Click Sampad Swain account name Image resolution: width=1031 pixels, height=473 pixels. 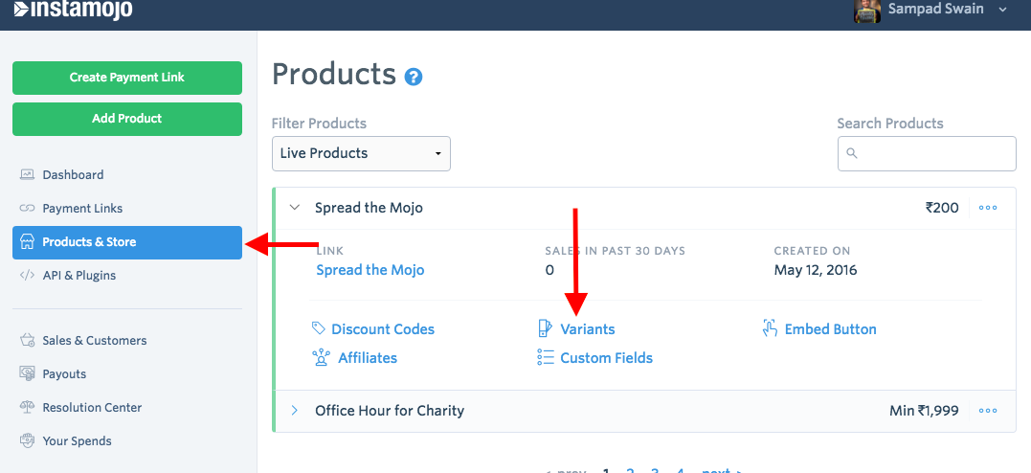pyautogui.click(x=936, y=9)
